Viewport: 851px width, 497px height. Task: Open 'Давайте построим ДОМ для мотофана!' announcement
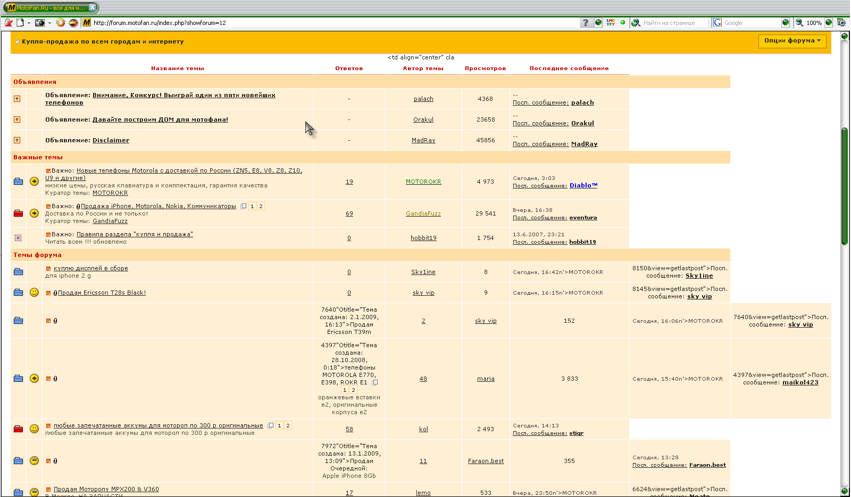pyautogui.click(x=160, y=119)
